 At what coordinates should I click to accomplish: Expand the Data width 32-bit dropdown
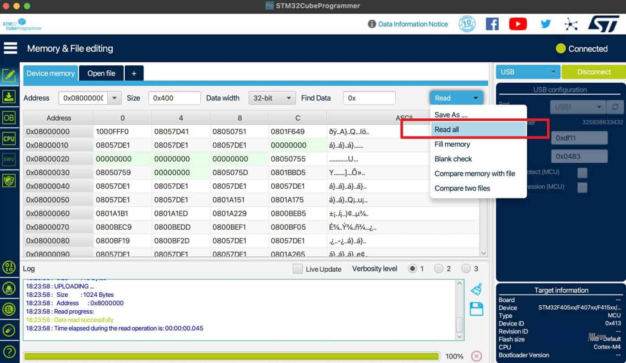[x=272, y=98]
